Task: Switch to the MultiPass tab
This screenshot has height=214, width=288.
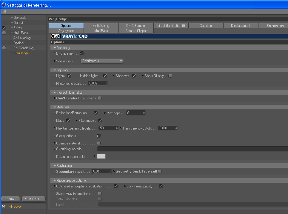Action: tap(101, 31)
